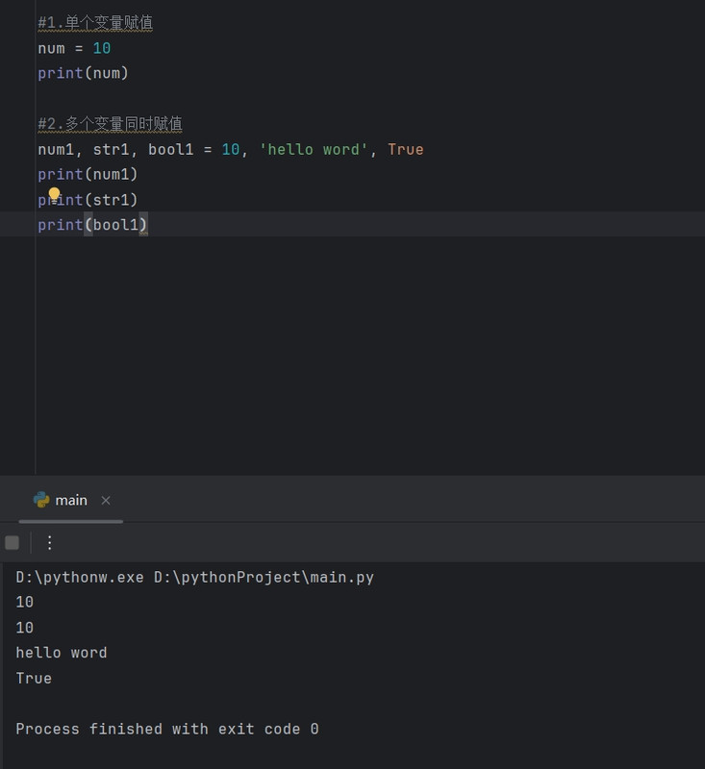This screenshot has width=705, height=769.
Task: Click the first '10' output line
Action: tap(25, 603)
